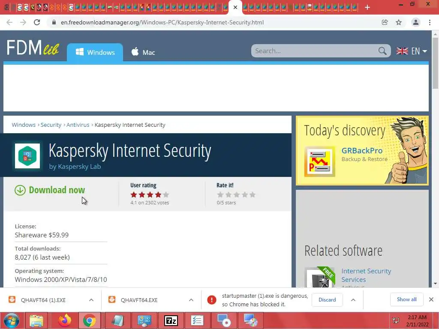Click the Kaspersky Internet Security product icon
439x329 pixels.
27,156
